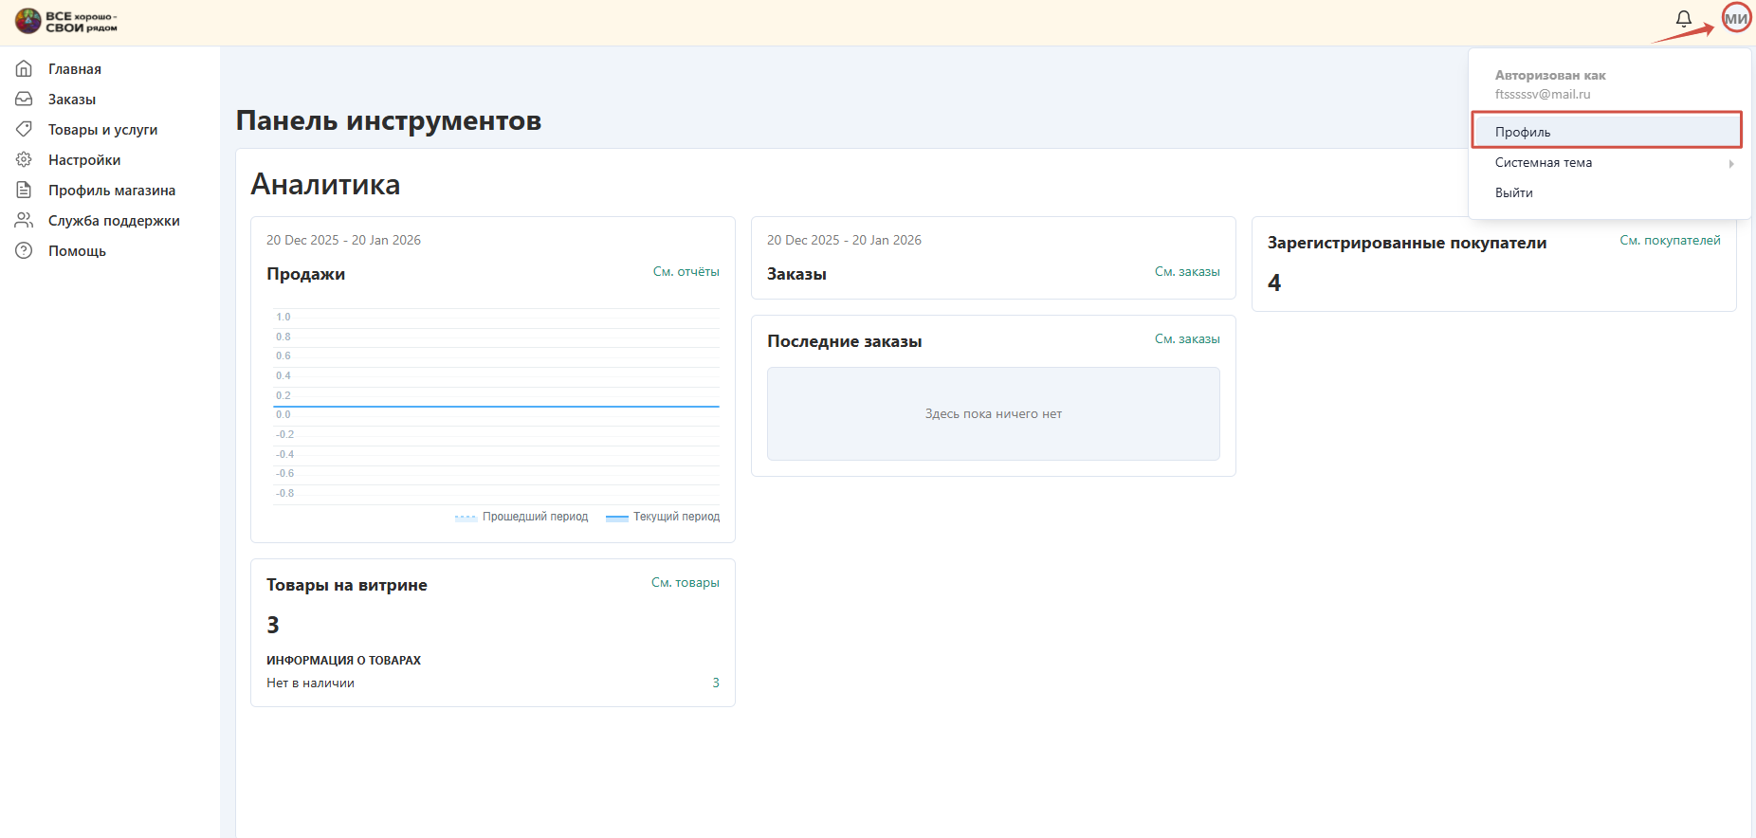
Task: Select the Служба поддержки people icon
Action: click(25, 221)
